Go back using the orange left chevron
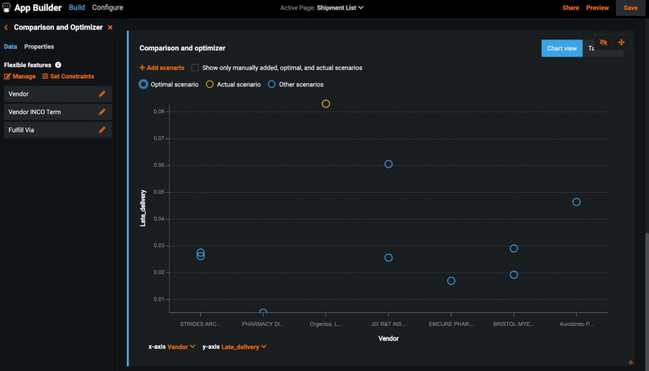 click(x=6, y=27)
